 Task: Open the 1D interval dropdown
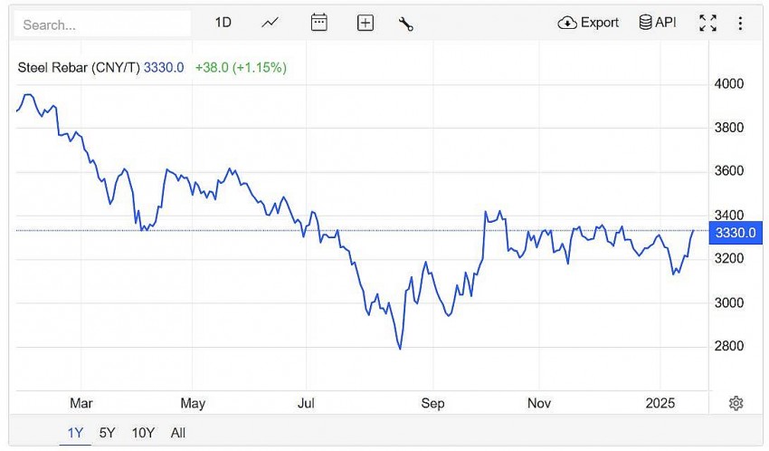pyautogui.click(x=223, y=23)
